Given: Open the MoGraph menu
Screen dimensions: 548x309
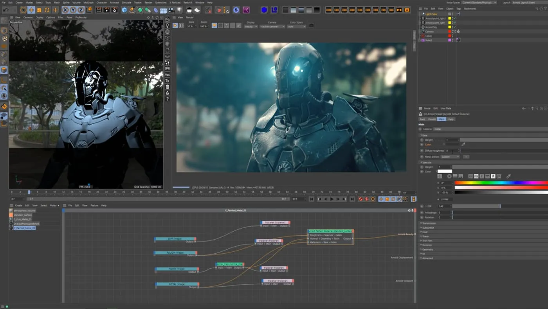Looking at the screenshot, I should coord(88,2).
